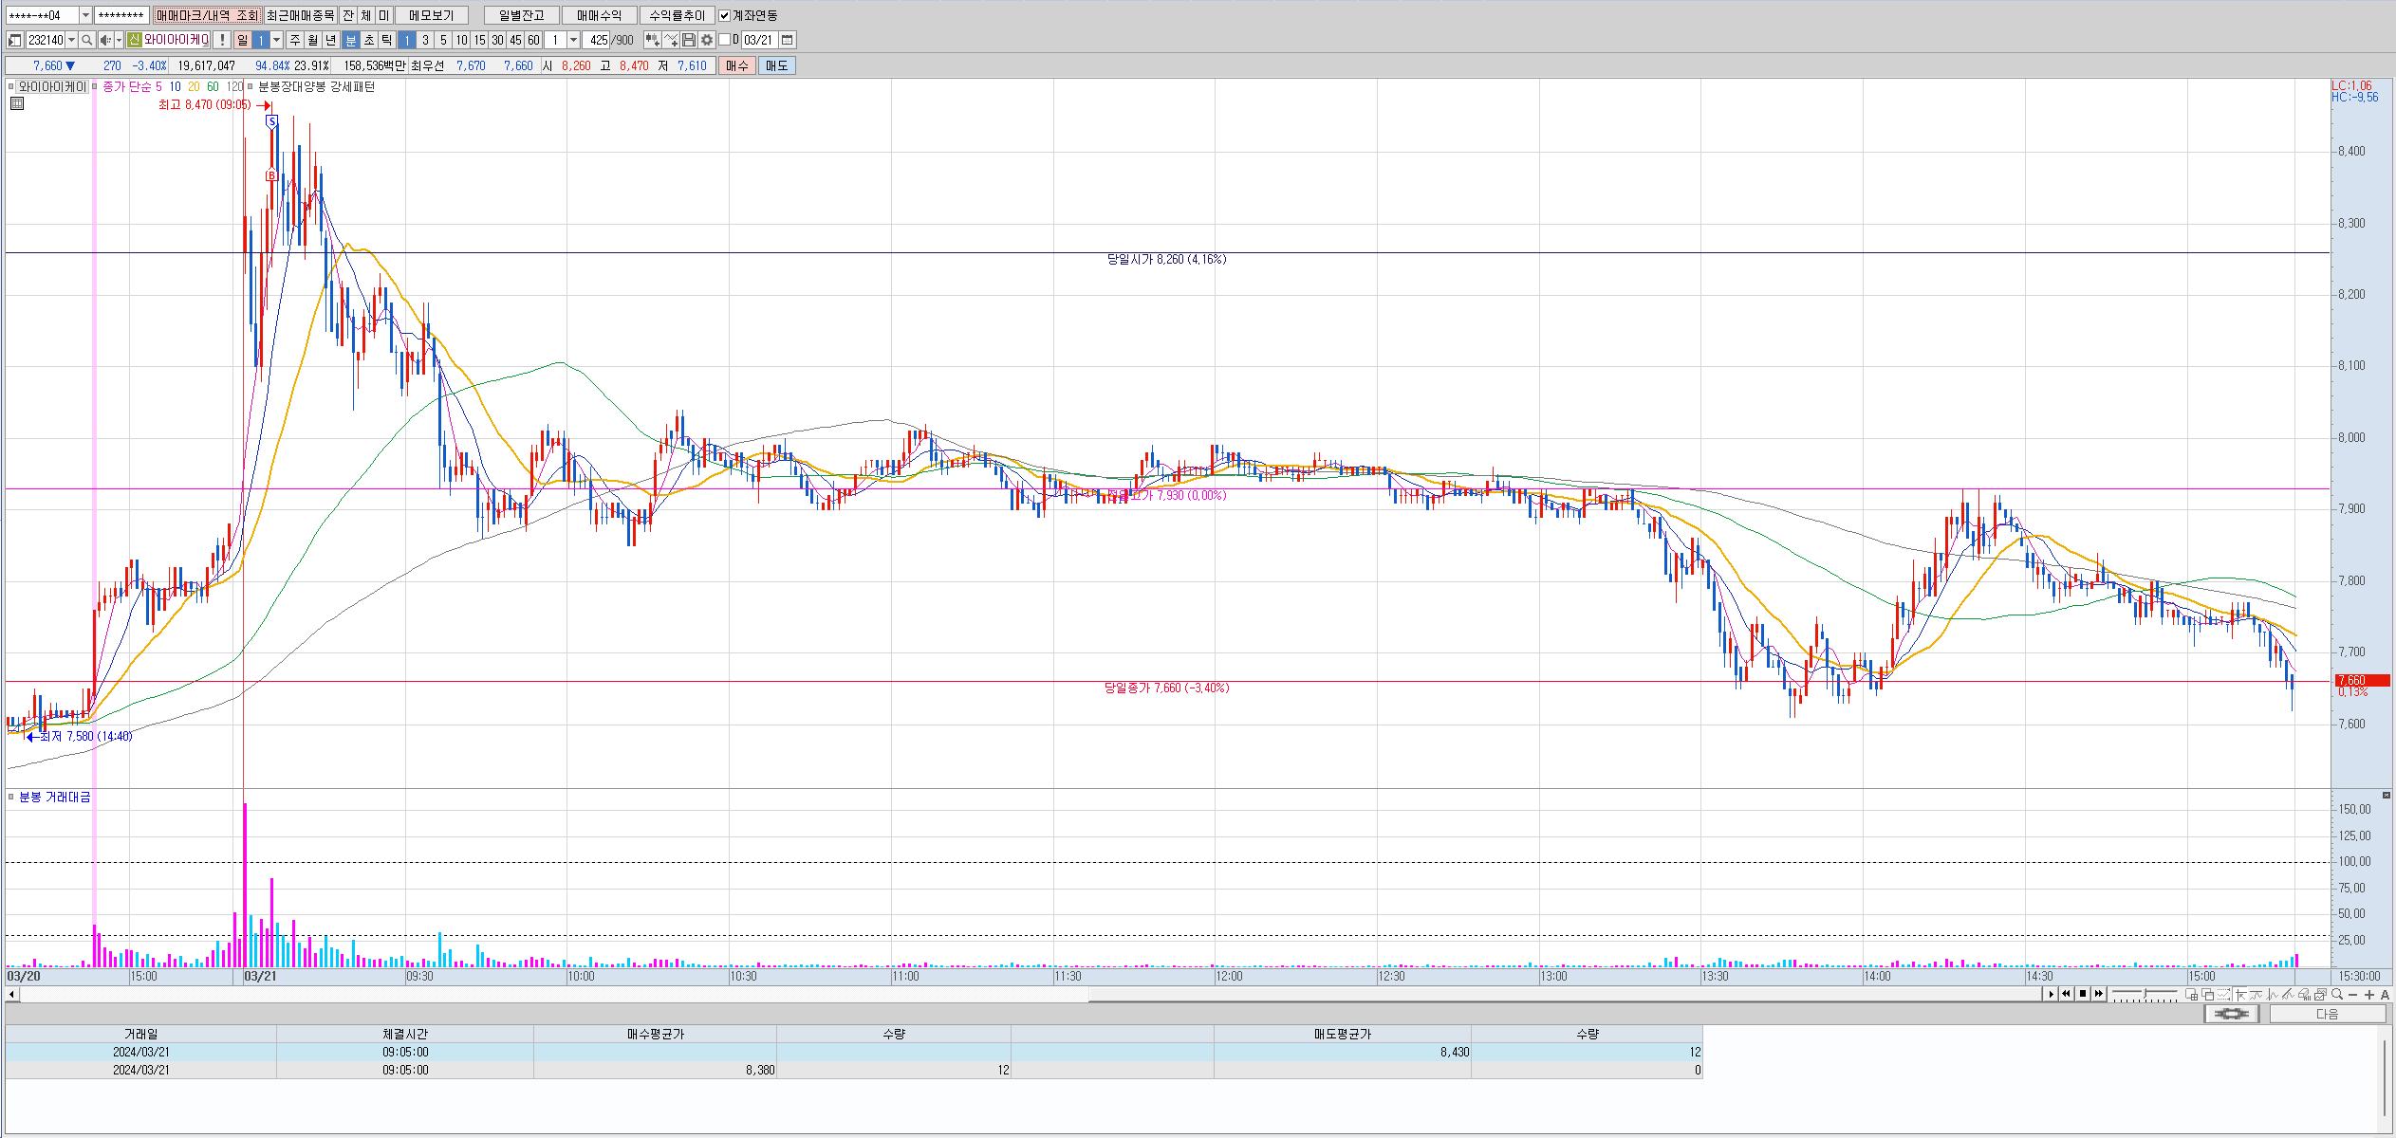The height and width of the screenshot is (1138, 2396).
Task: Click the save chart floppy disk icon
Action: (x=690, y=40)
